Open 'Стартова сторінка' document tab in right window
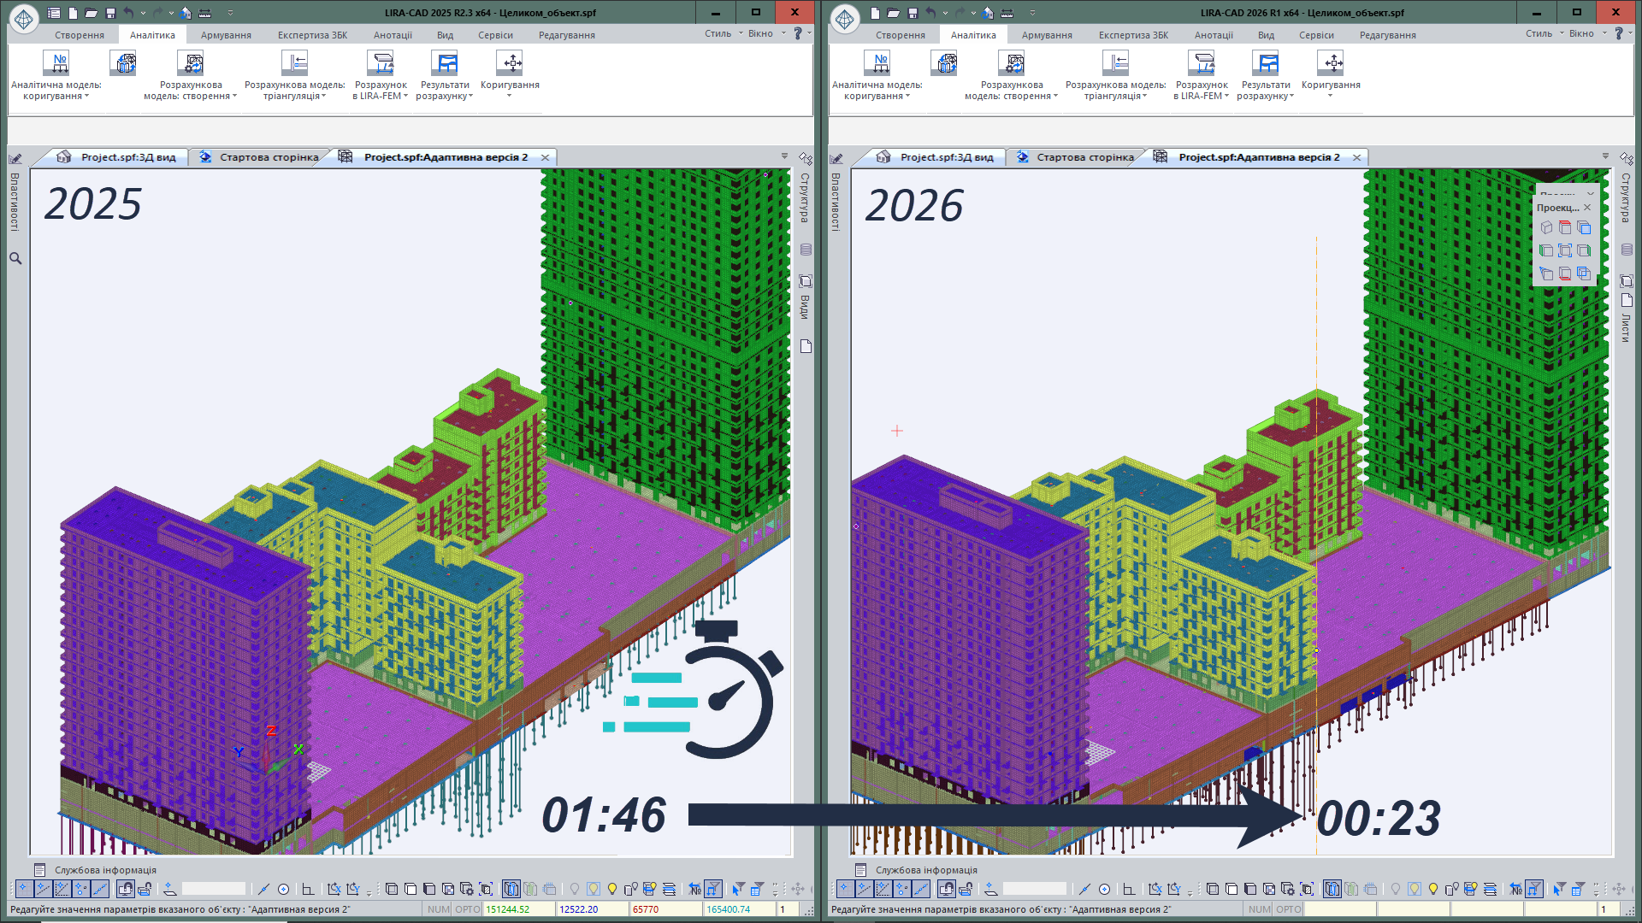 [x=1084, y=157]
